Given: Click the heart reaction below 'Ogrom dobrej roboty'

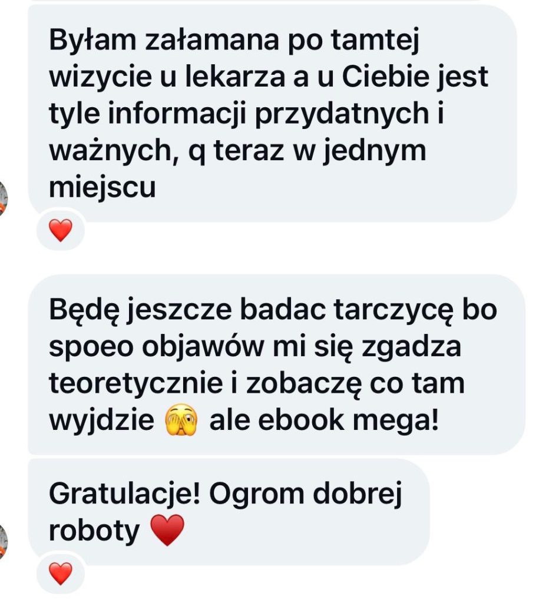Looking at the screenshot, I should tap(61, 574).
